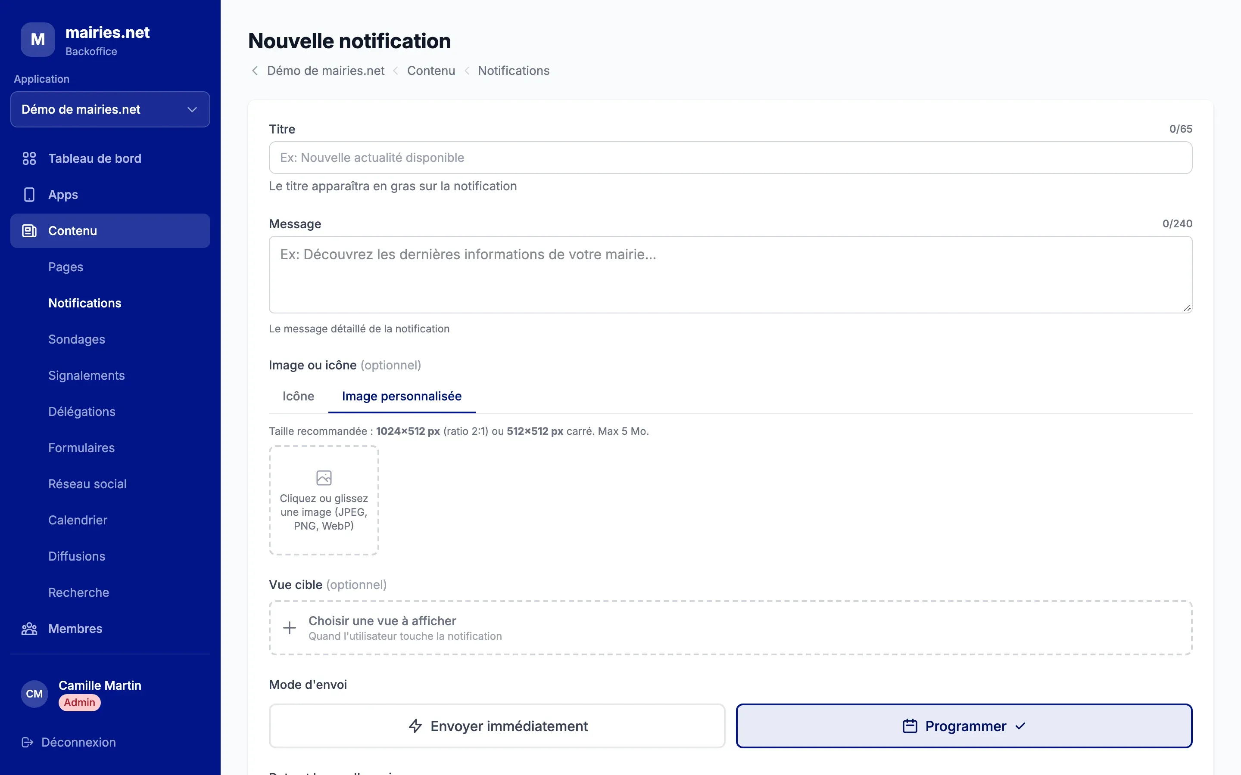Click the breadcrumb back chevron
1241x775 pixels.
[254, 71]
